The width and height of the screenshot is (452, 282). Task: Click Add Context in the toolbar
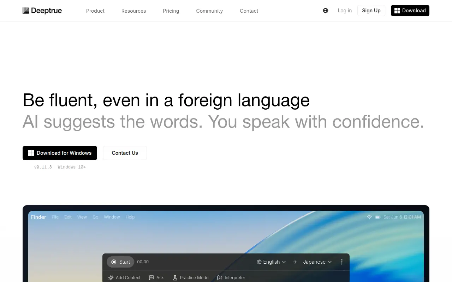pos(124,278)
